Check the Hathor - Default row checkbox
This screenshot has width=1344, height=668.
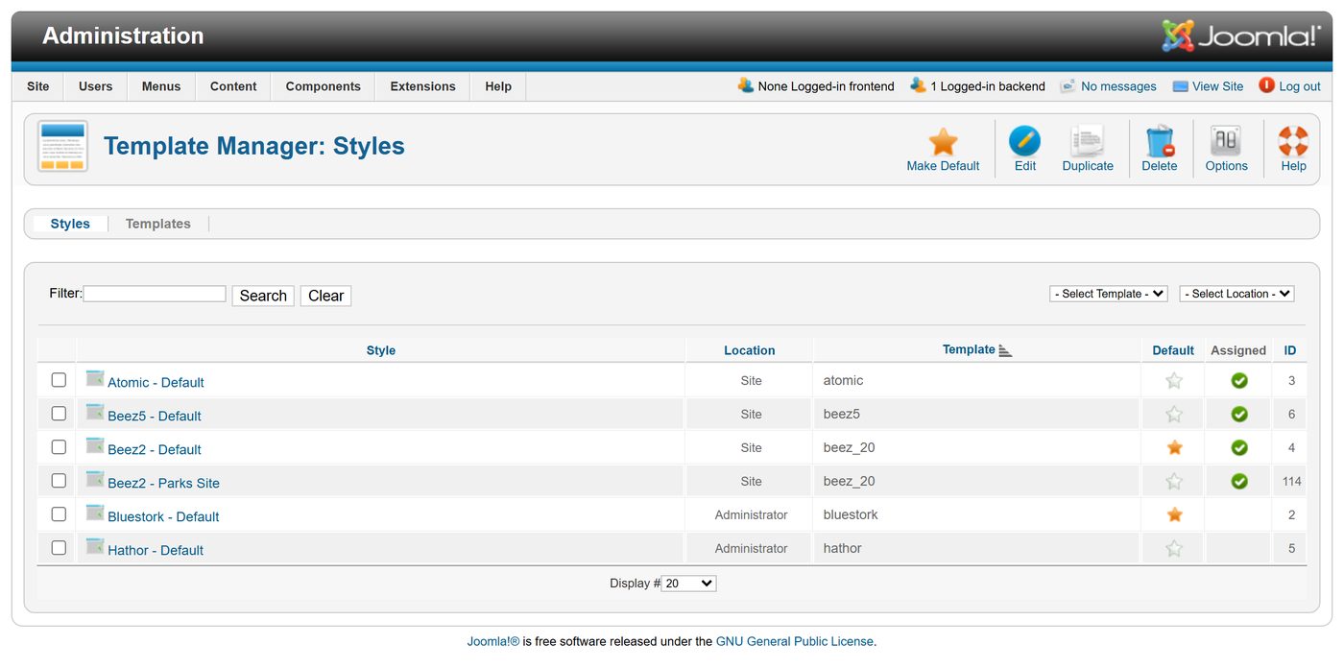[59, 548]
